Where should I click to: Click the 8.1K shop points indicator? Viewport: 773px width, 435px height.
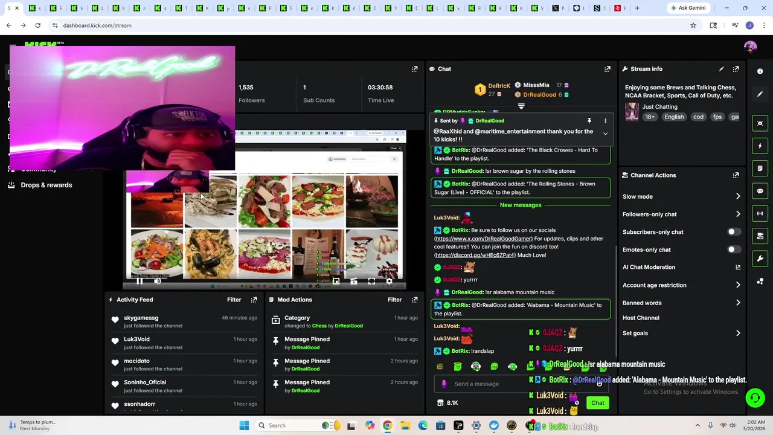pos(447,403)
